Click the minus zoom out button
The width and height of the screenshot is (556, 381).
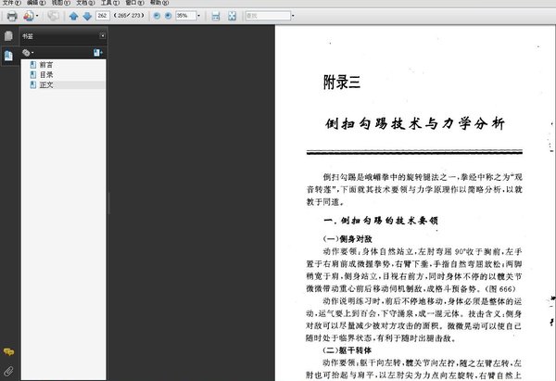coord(157,16)
